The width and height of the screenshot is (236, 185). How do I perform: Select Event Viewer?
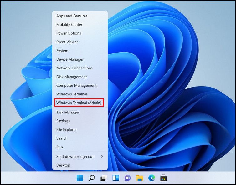click(x=67, y=42)
